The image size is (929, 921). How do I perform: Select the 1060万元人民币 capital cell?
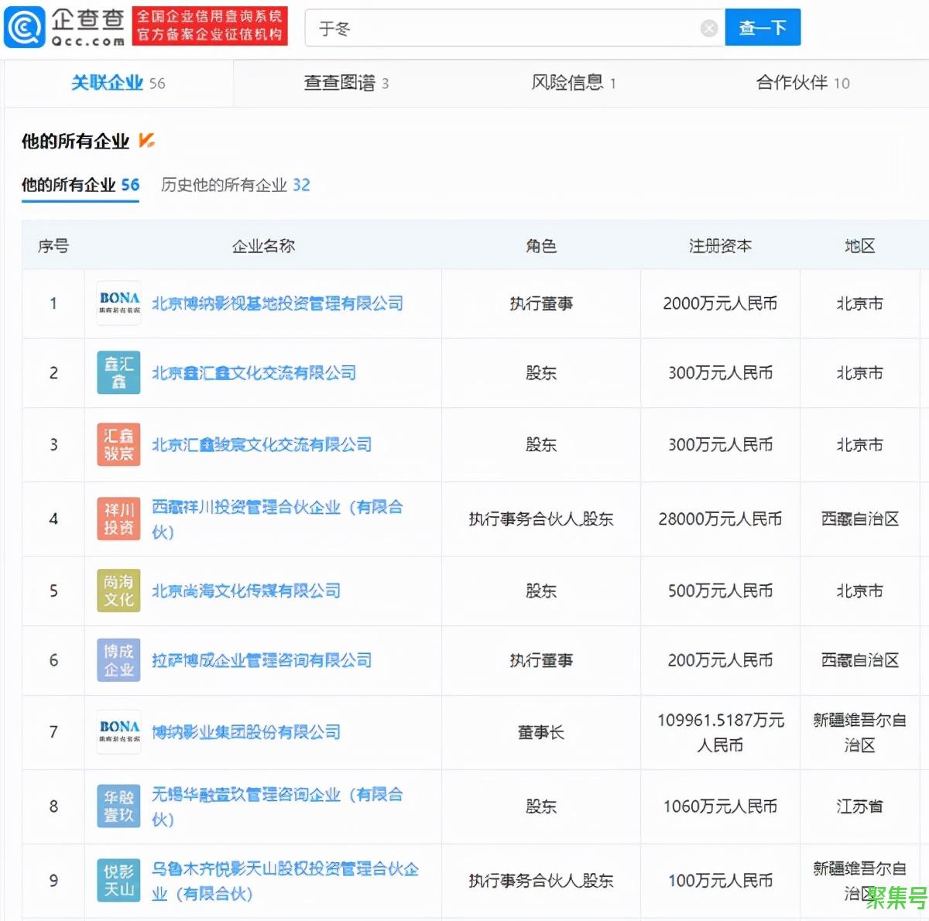[x=720, y=806]
